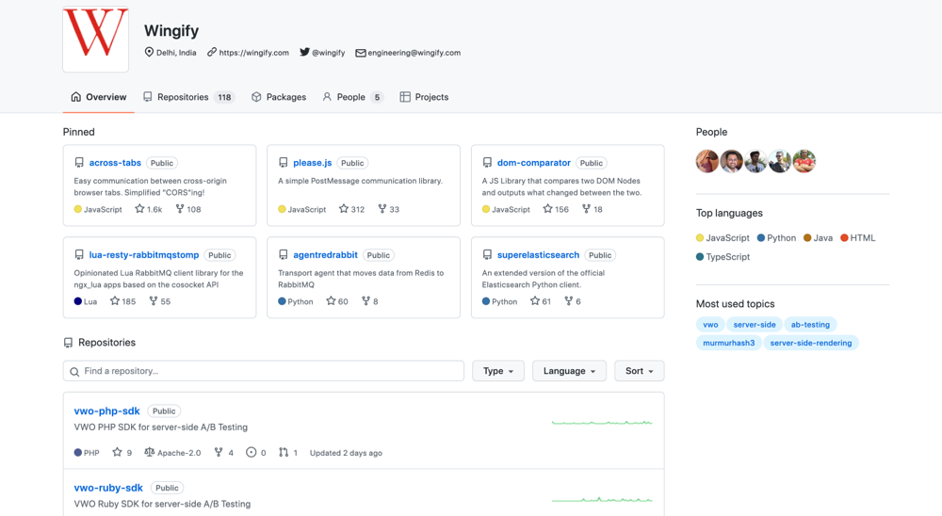Filter by Java in Top languages

click(819, 238)
